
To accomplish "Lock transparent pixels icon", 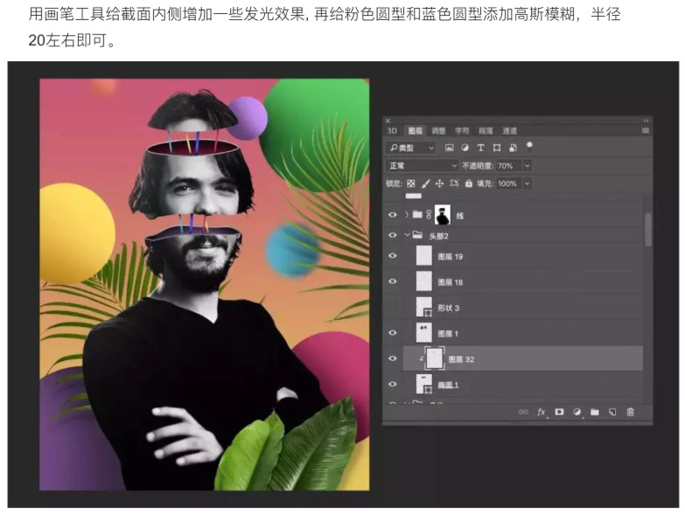I will [410, 184].
